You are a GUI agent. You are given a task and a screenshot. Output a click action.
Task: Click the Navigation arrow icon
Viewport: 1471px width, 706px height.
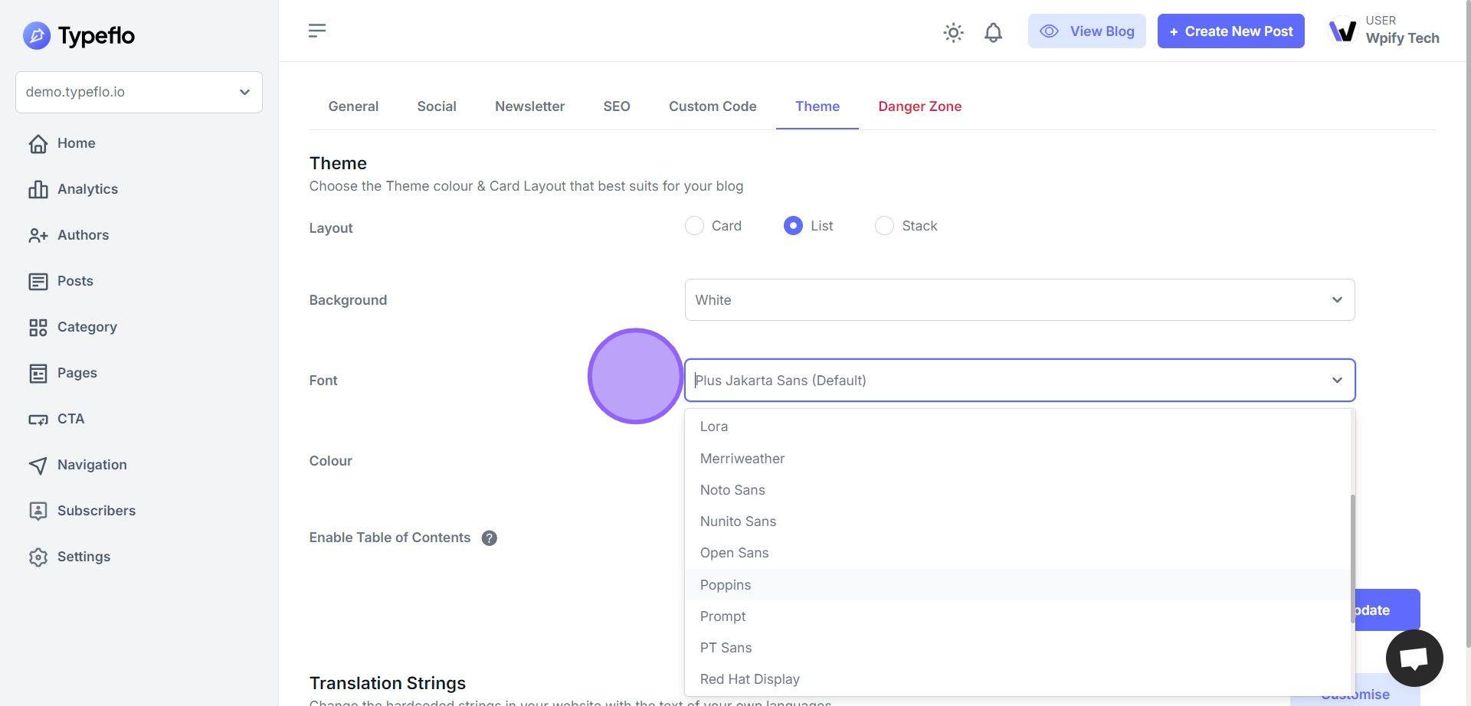[38, 465]
